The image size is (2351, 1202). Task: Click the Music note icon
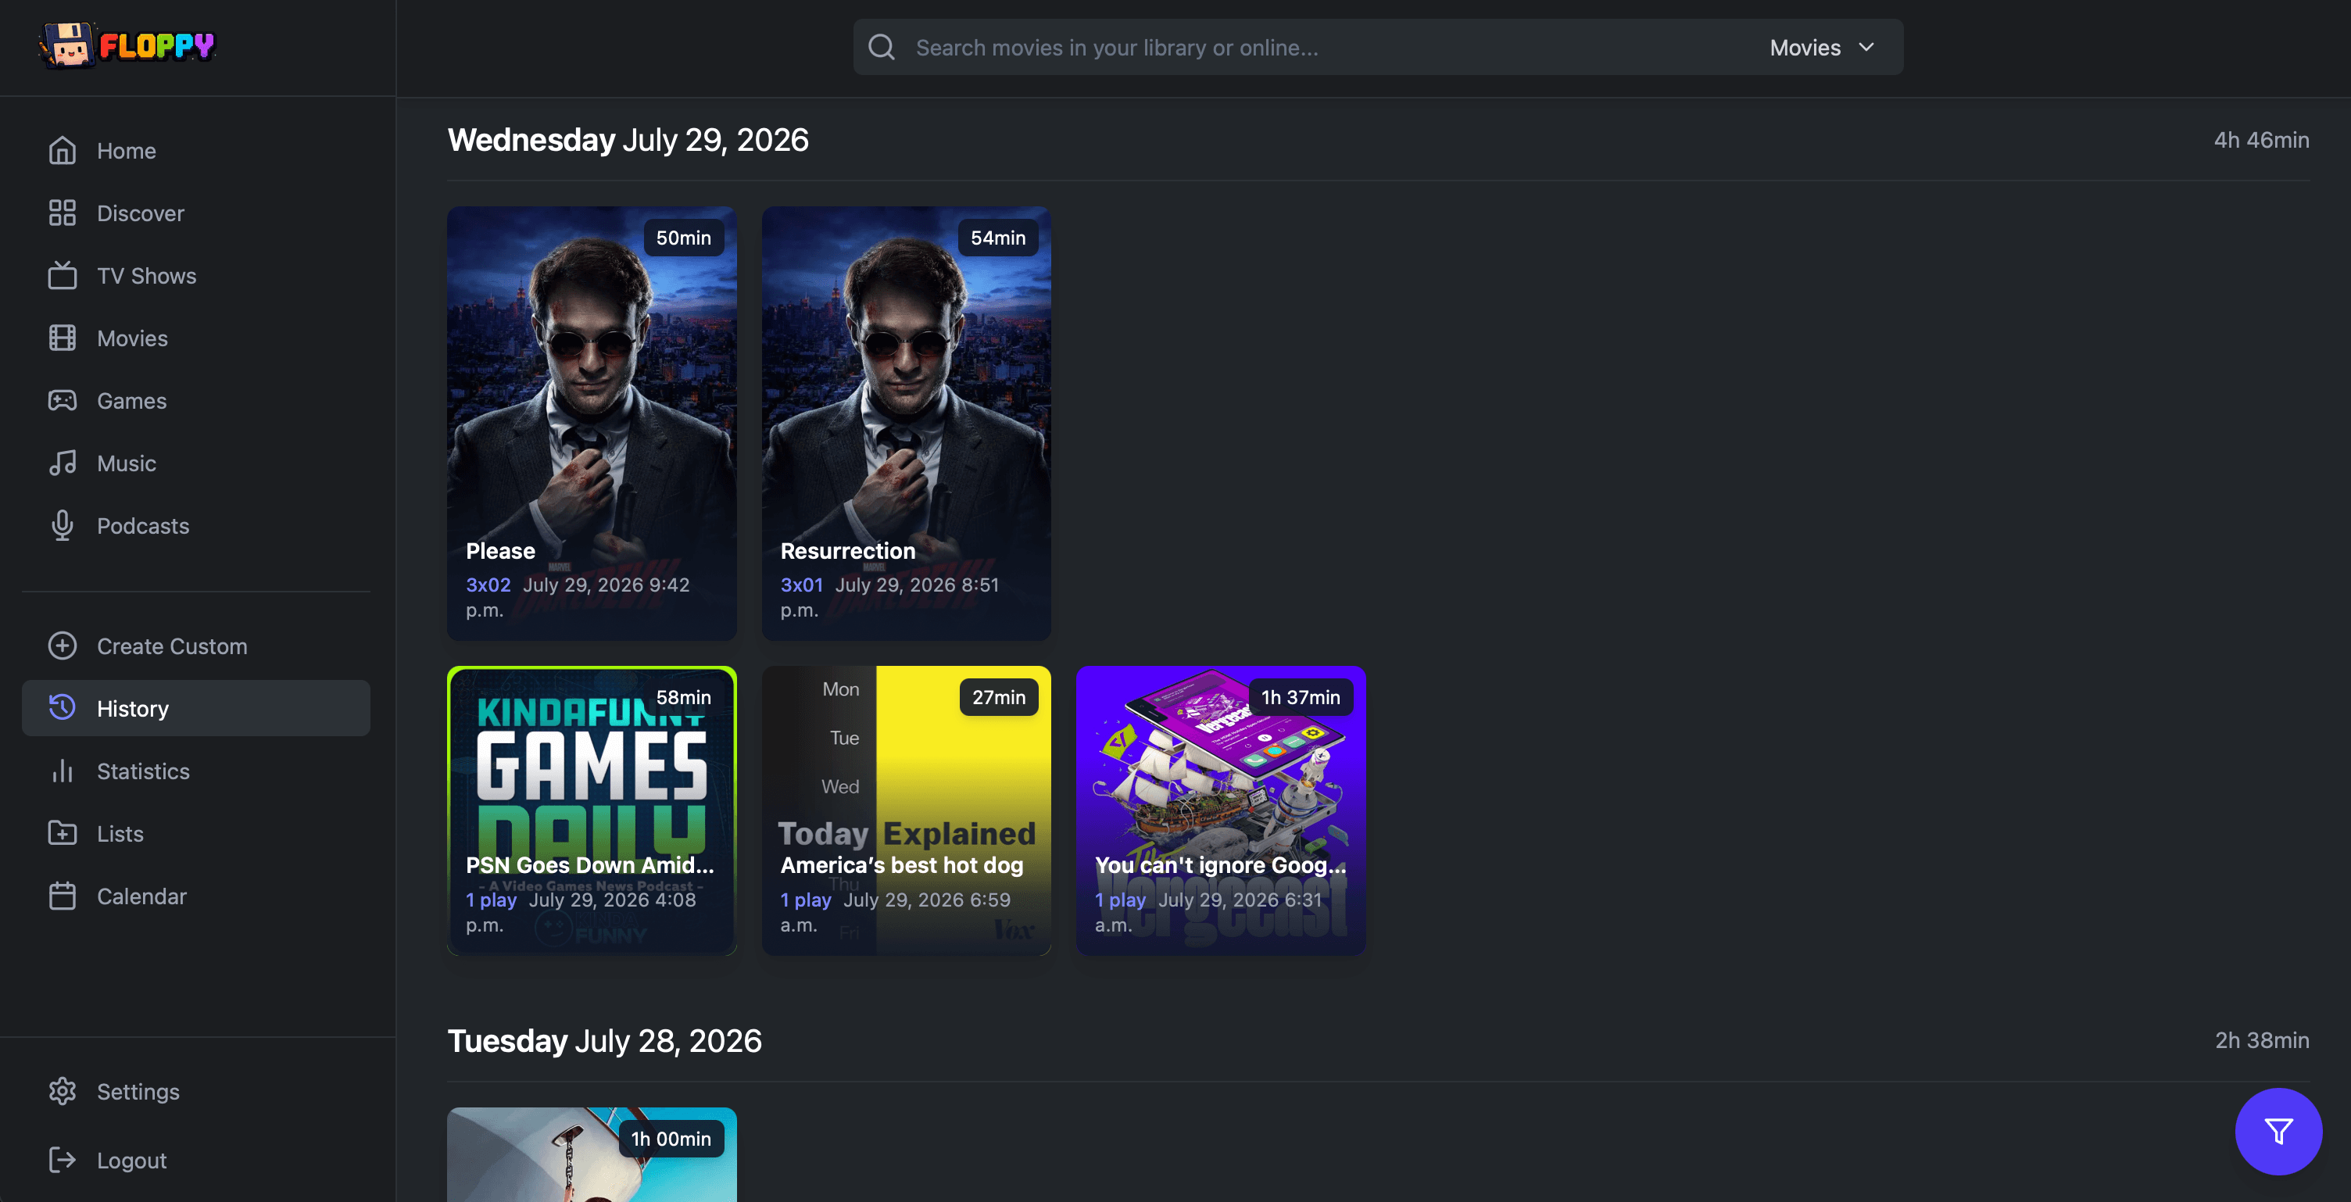62,463
